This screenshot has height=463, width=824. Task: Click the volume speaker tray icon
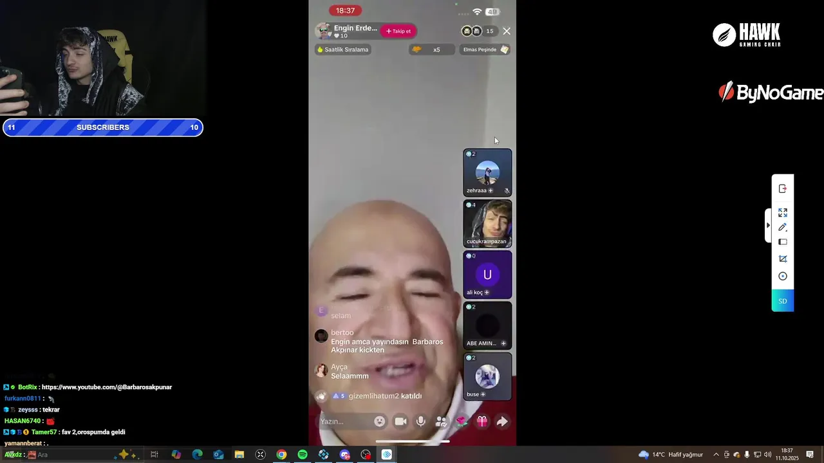click(x=767, y=455)
